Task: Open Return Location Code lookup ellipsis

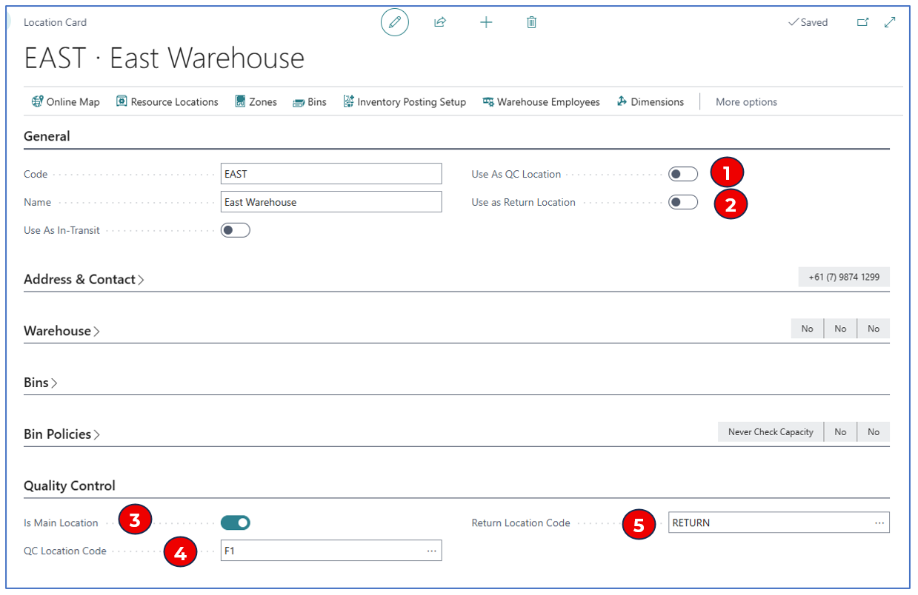Action: tap(879, 523)
